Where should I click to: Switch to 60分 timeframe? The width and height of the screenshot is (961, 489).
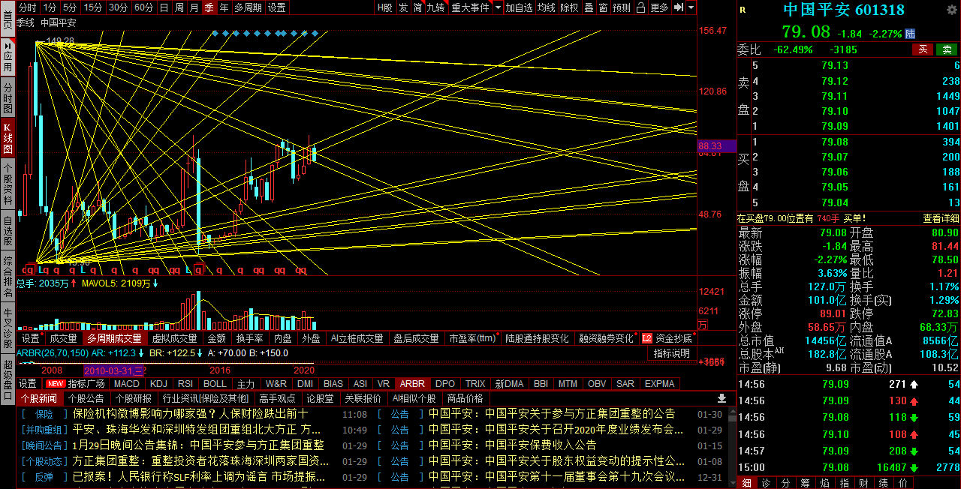point(143,7)
